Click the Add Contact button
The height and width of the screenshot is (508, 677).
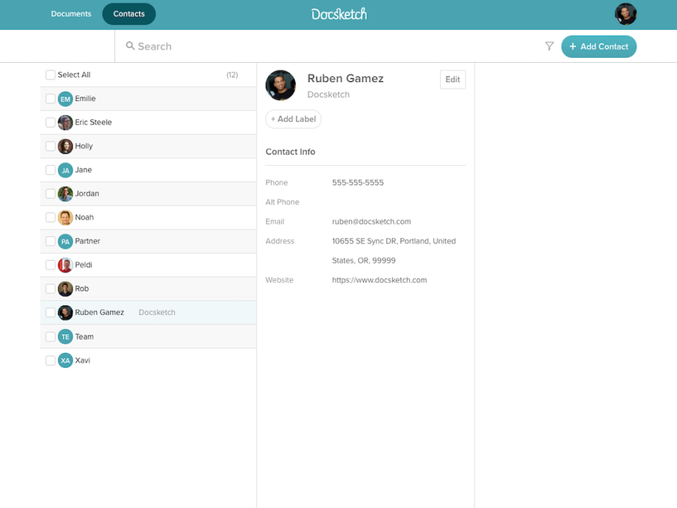click(x=599, y=47)
